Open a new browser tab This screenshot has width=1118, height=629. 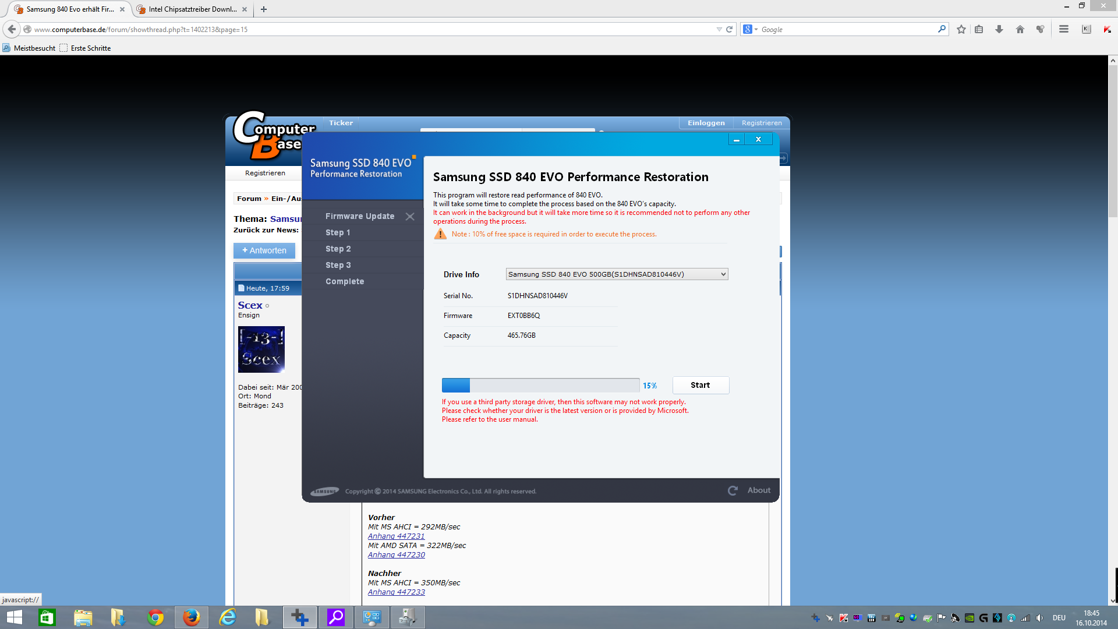[x=264, y=9]
